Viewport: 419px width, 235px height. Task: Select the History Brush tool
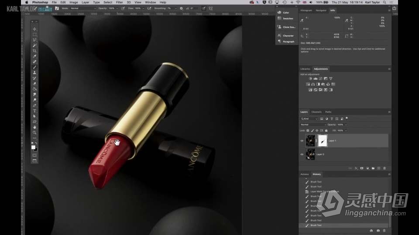34,78
